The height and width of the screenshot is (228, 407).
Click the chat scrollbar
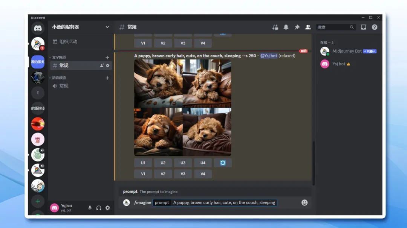(314, 163)
